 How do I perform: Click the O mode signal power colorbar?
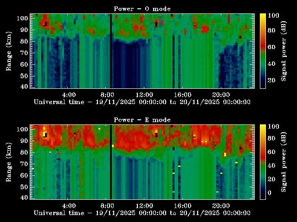263,50
